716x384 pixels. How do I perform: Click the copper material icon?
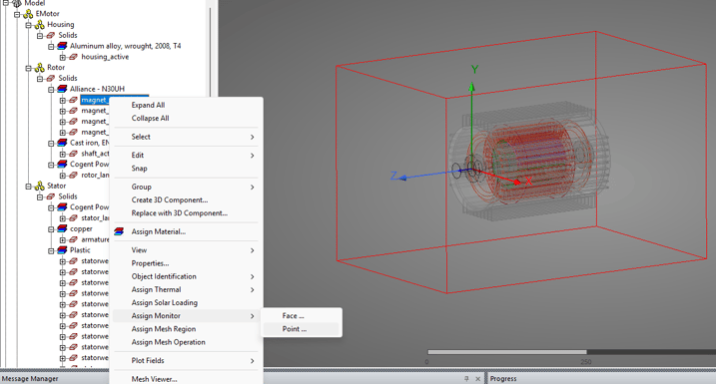62,229
